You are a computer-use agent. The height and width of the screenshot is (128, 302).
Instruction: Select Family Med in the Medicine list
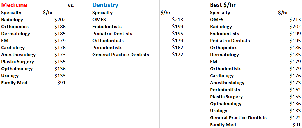pos(14,83)
